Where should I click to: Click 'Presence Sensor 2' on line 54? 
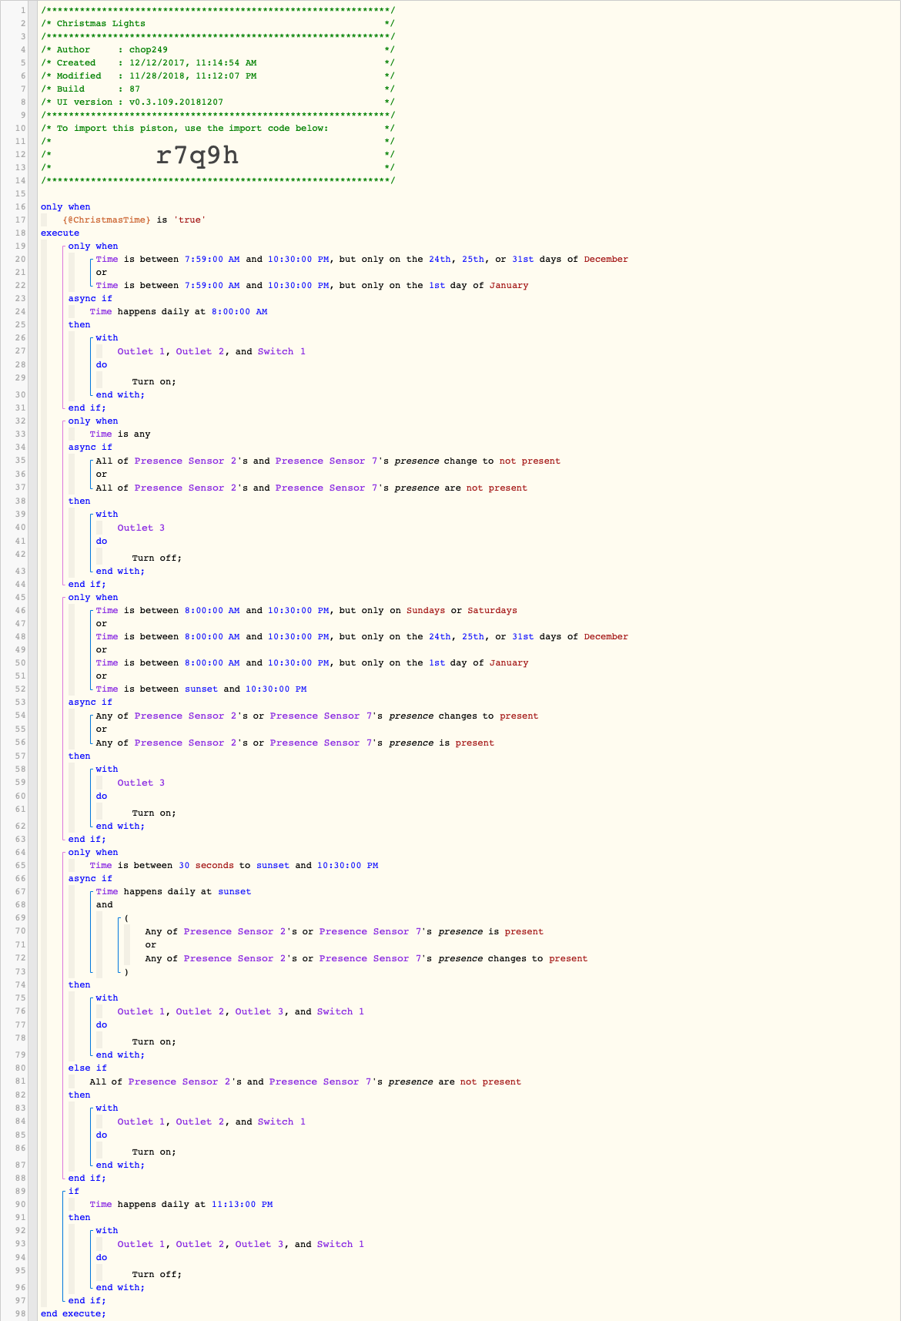point(186,716)
